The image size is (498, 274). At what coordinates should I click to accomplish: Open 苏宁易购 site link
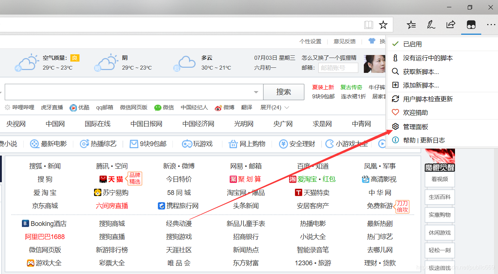click(111, 192)
